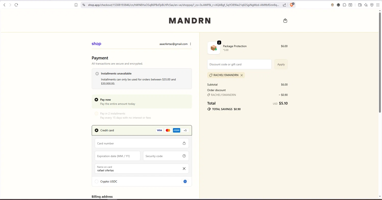
Task: Focus the Security code field
Action: pos(166,156)
